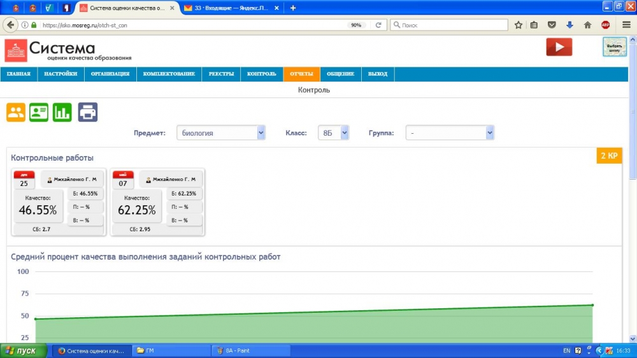Go back with the browser back arrow
Viewport: 637px width, 358px height.
pyautogui.click(x=10, y=25)
